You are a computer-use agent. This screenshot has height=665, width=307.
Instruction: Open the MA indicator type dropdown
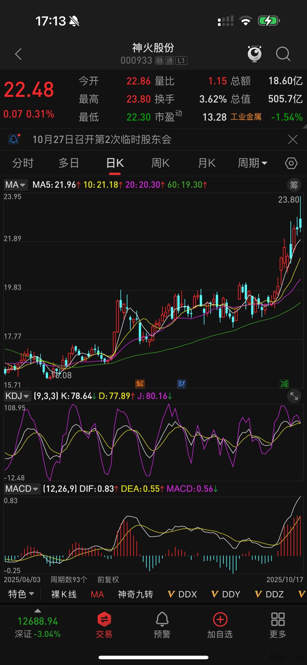click(x=16, y=185)
